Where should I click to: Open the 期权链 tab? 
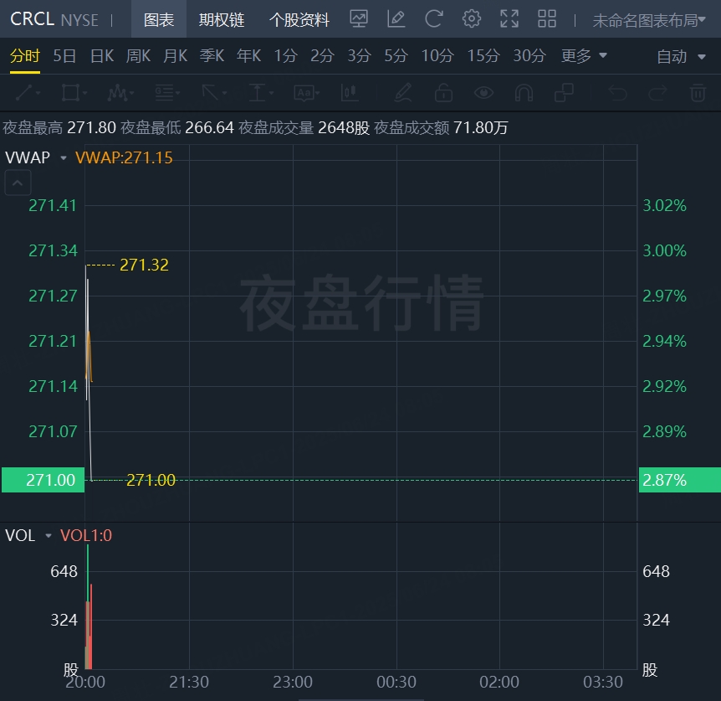pos(221,19)
